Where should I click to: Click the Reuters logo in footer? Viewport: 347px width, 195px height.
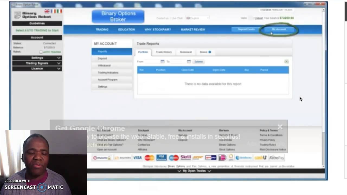123,158
